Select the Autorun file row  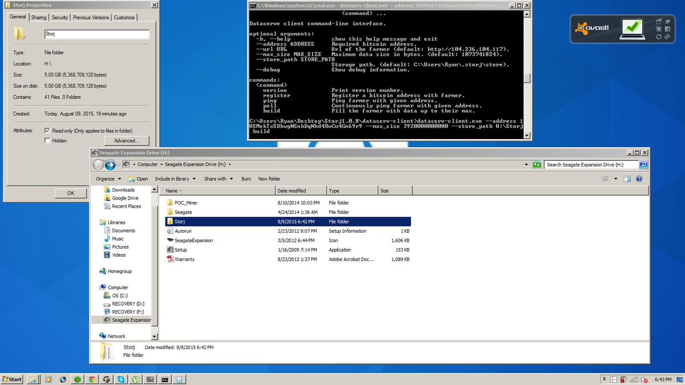pos(288,231)
